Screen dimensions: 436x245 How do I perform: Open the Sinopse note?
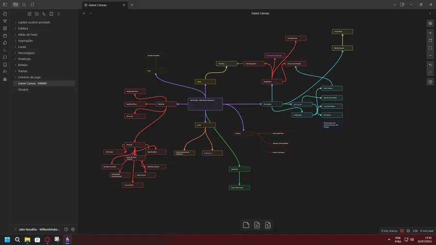(23, 90)
